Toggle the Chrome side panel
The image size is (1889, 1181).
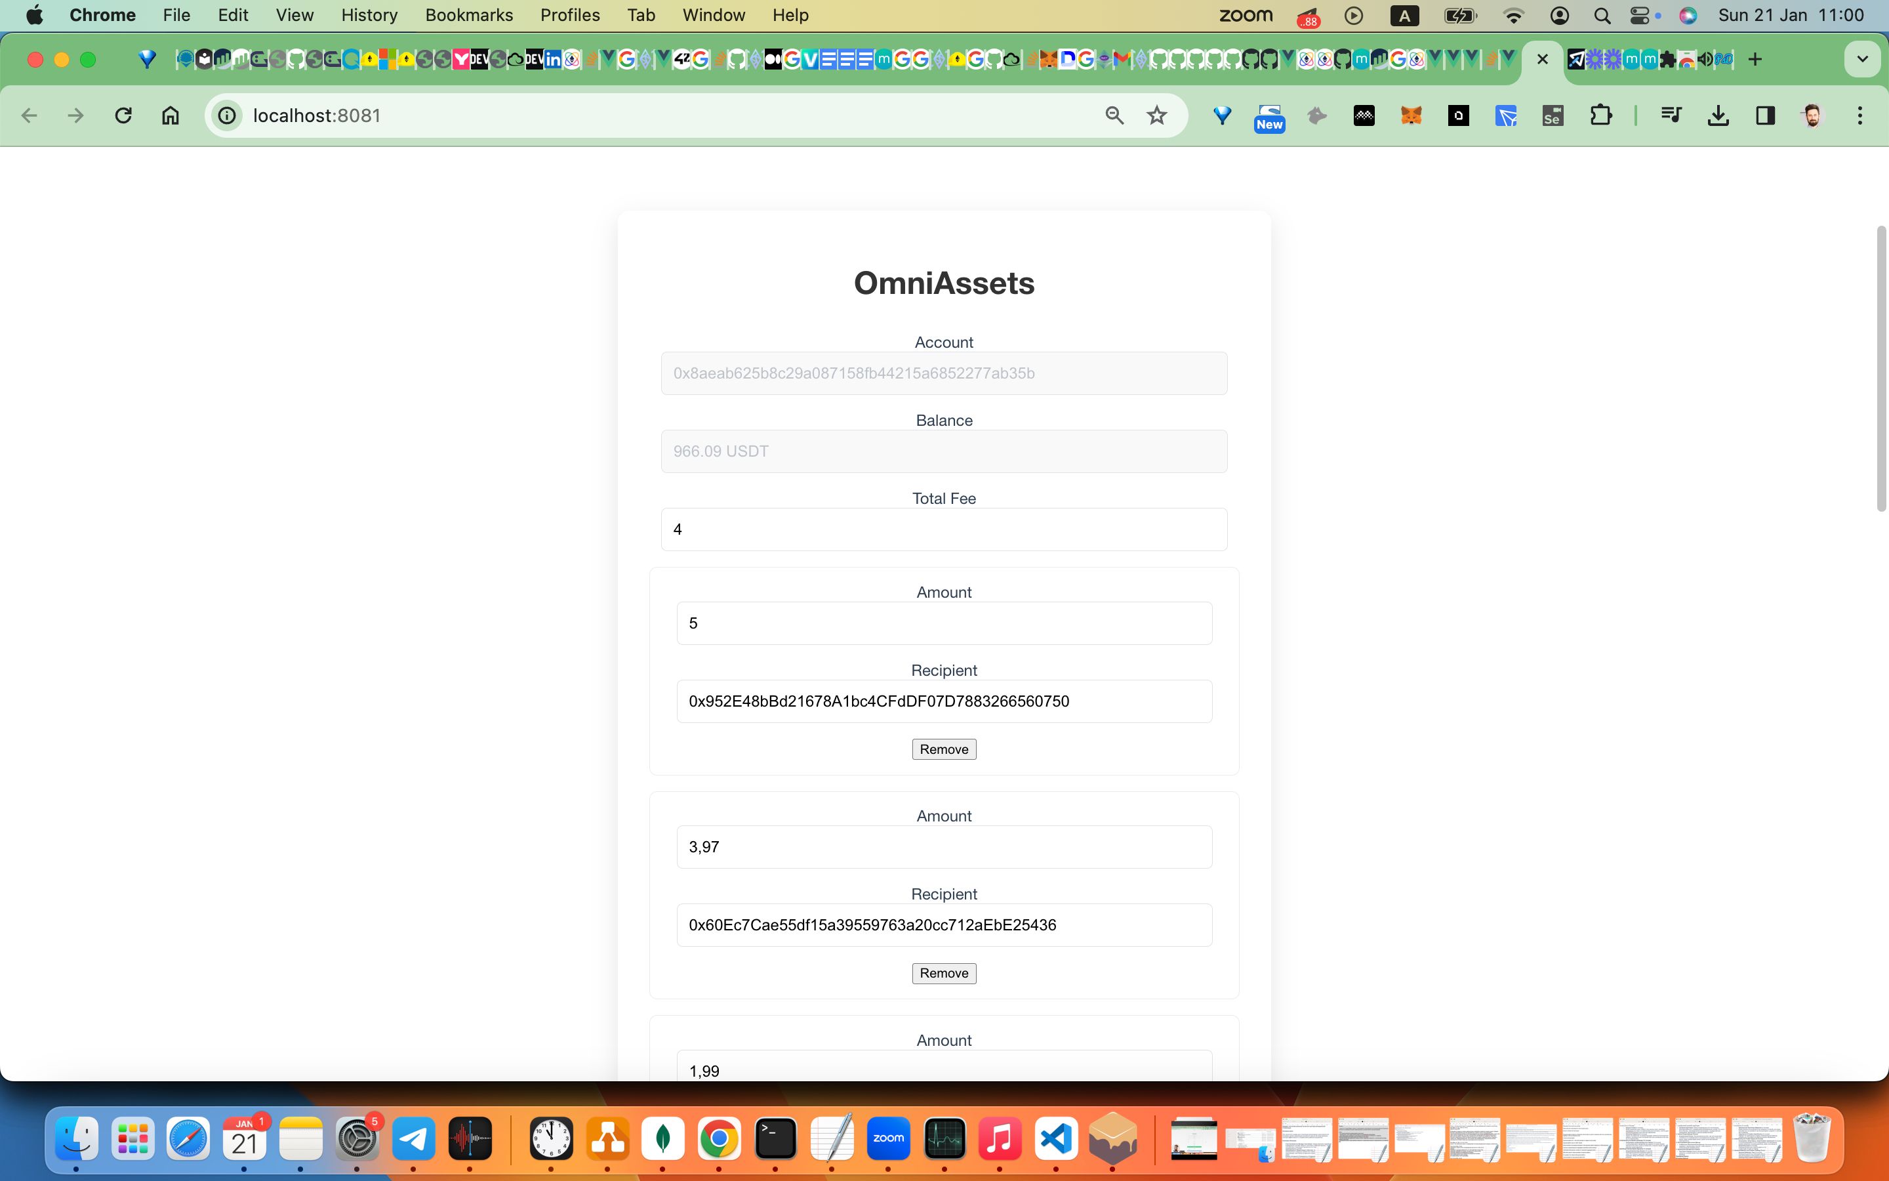[x=1765, y=115]
